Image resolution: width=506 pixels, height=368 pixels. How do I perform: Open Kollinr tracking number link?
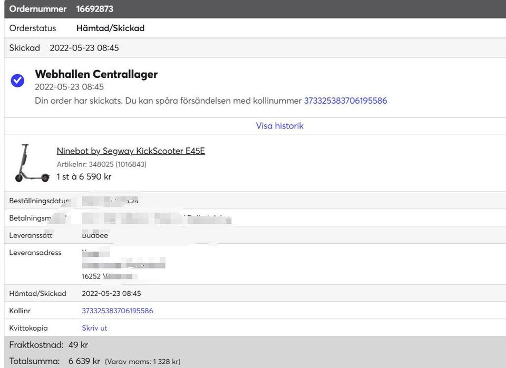[118, 311]
